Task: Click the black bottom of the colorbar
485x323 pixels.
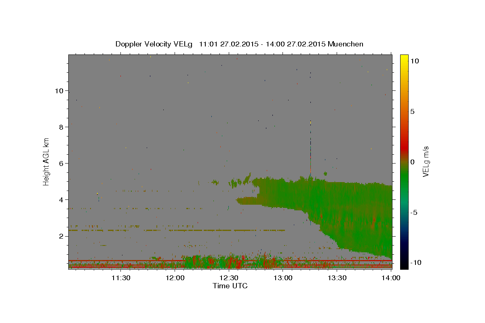Action: [404, 264]
